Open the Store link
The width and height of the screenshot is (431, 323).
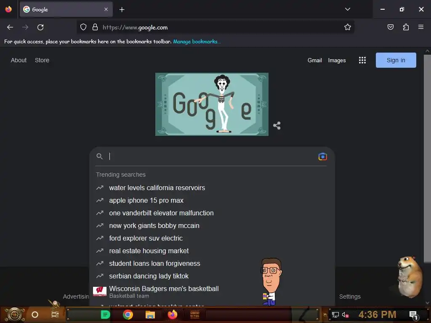click(x=42, y=60)
